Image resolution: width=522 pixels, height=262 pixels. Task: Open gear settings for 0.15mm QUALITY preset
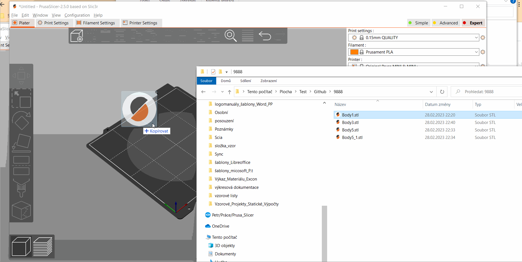(x=483, y=37)
